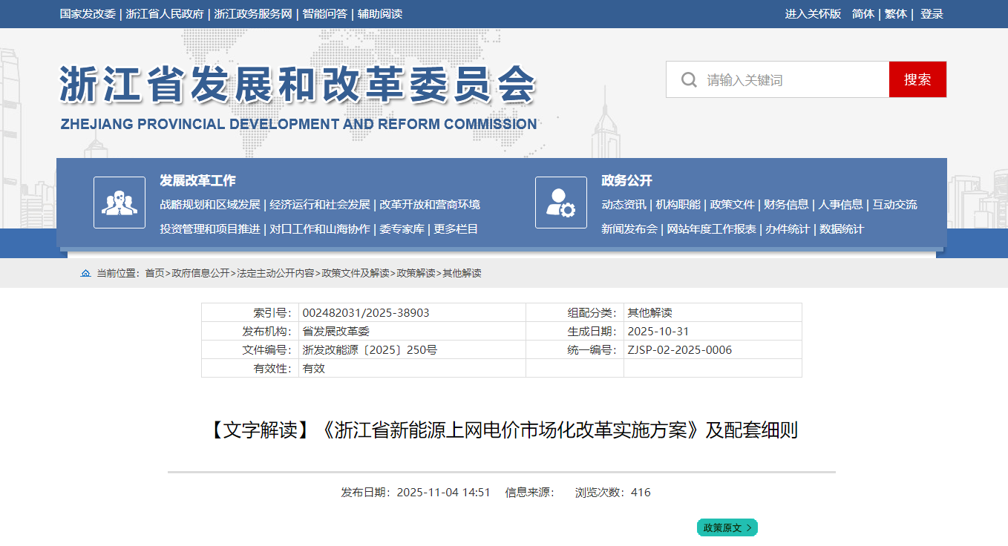Click 政策文件及解读 in the breadcrumb

tap(355, 274)
